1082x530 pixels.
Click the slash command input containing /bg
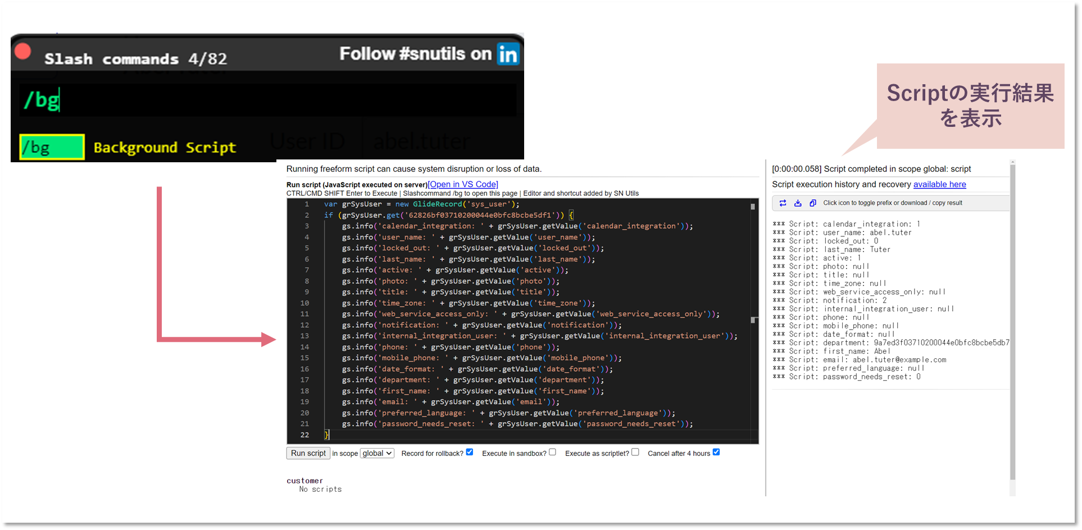(267, 100)
